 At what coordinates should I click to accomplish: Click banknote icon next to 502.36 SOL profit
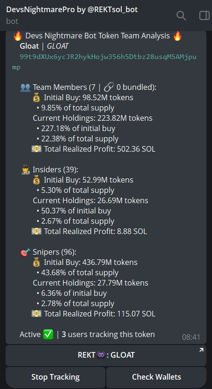click(x=37, y=149)
